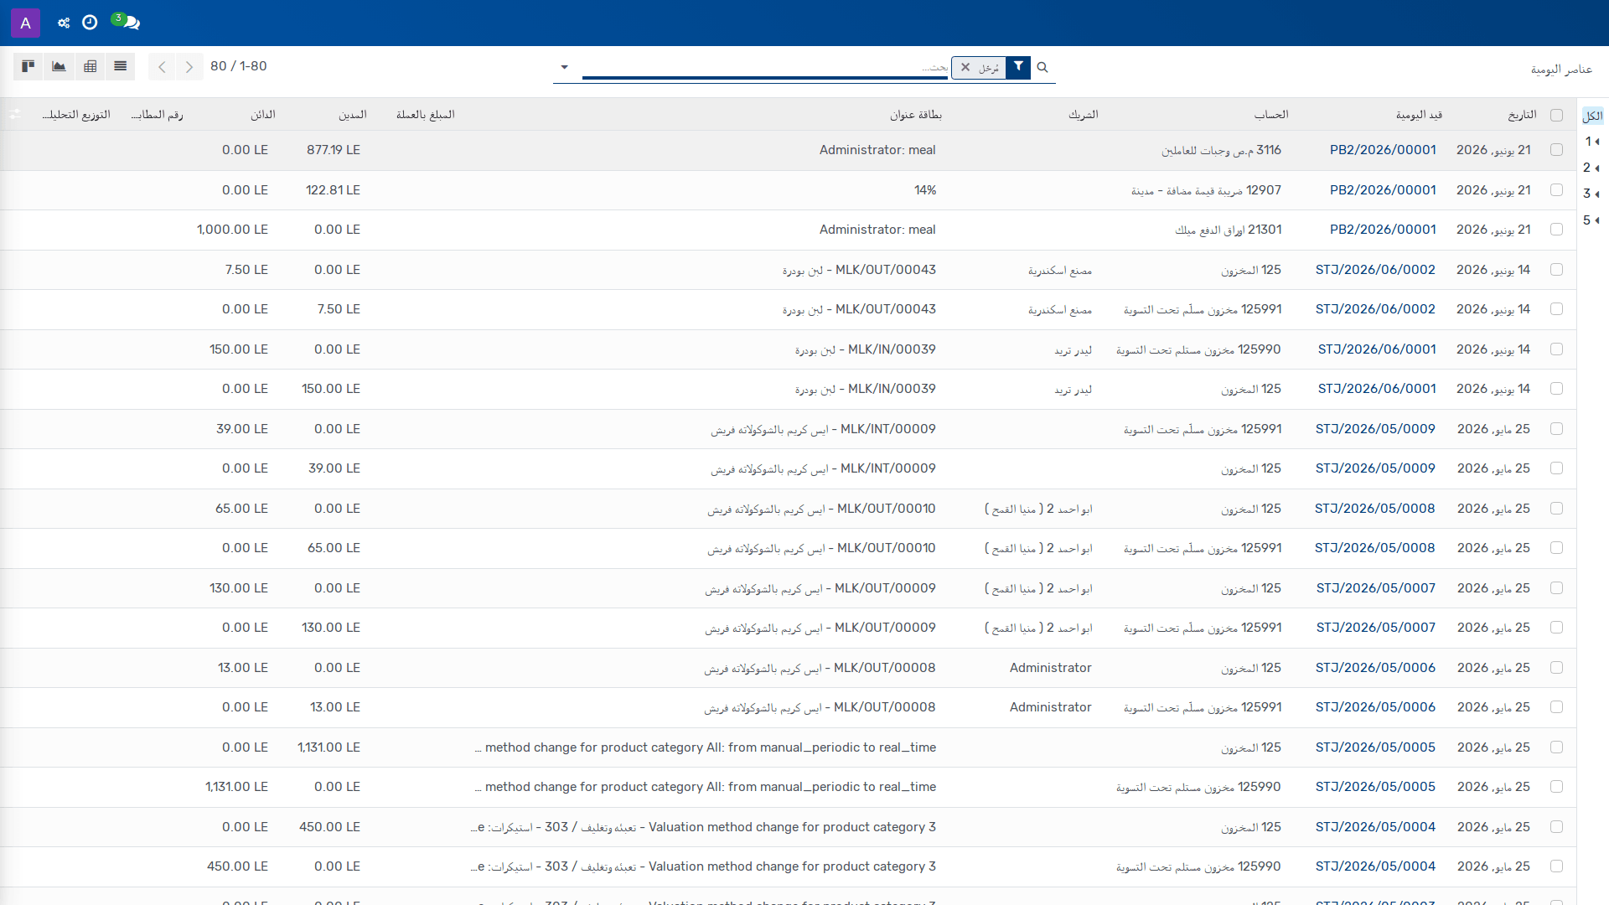This screenshot has width=1609, height=905.
Task: Switch to list view
Action: [120, 66]
